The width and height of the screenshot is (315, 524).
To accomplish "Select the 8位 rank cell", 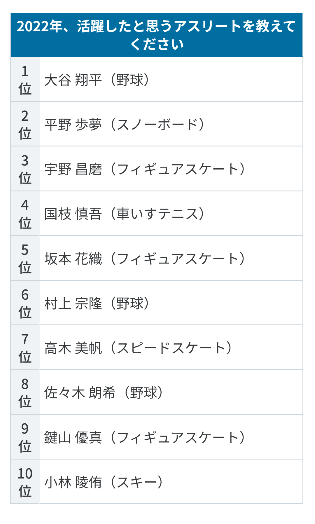I will pyautogui.click(x=25, y=392).
